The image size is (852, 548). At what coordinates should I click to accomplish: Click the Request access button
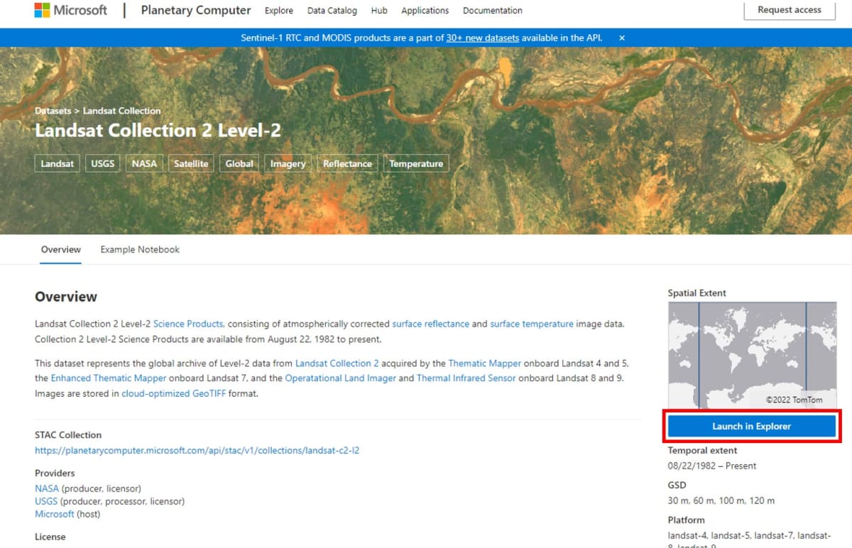point(790,10)
